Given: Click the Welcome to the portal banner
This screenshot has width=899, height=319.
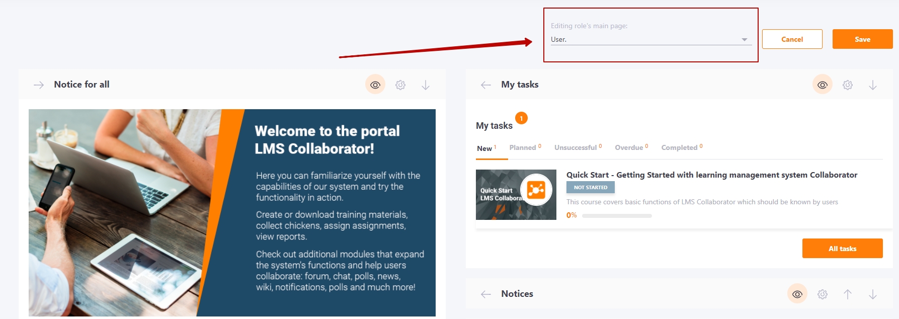Looking at the screenshot, I should (x=232, y=213).
